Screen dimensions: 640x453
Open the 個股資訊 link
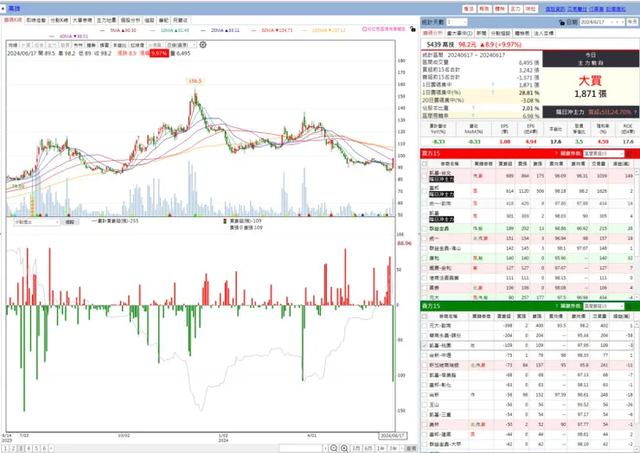(x=555, y=9)
